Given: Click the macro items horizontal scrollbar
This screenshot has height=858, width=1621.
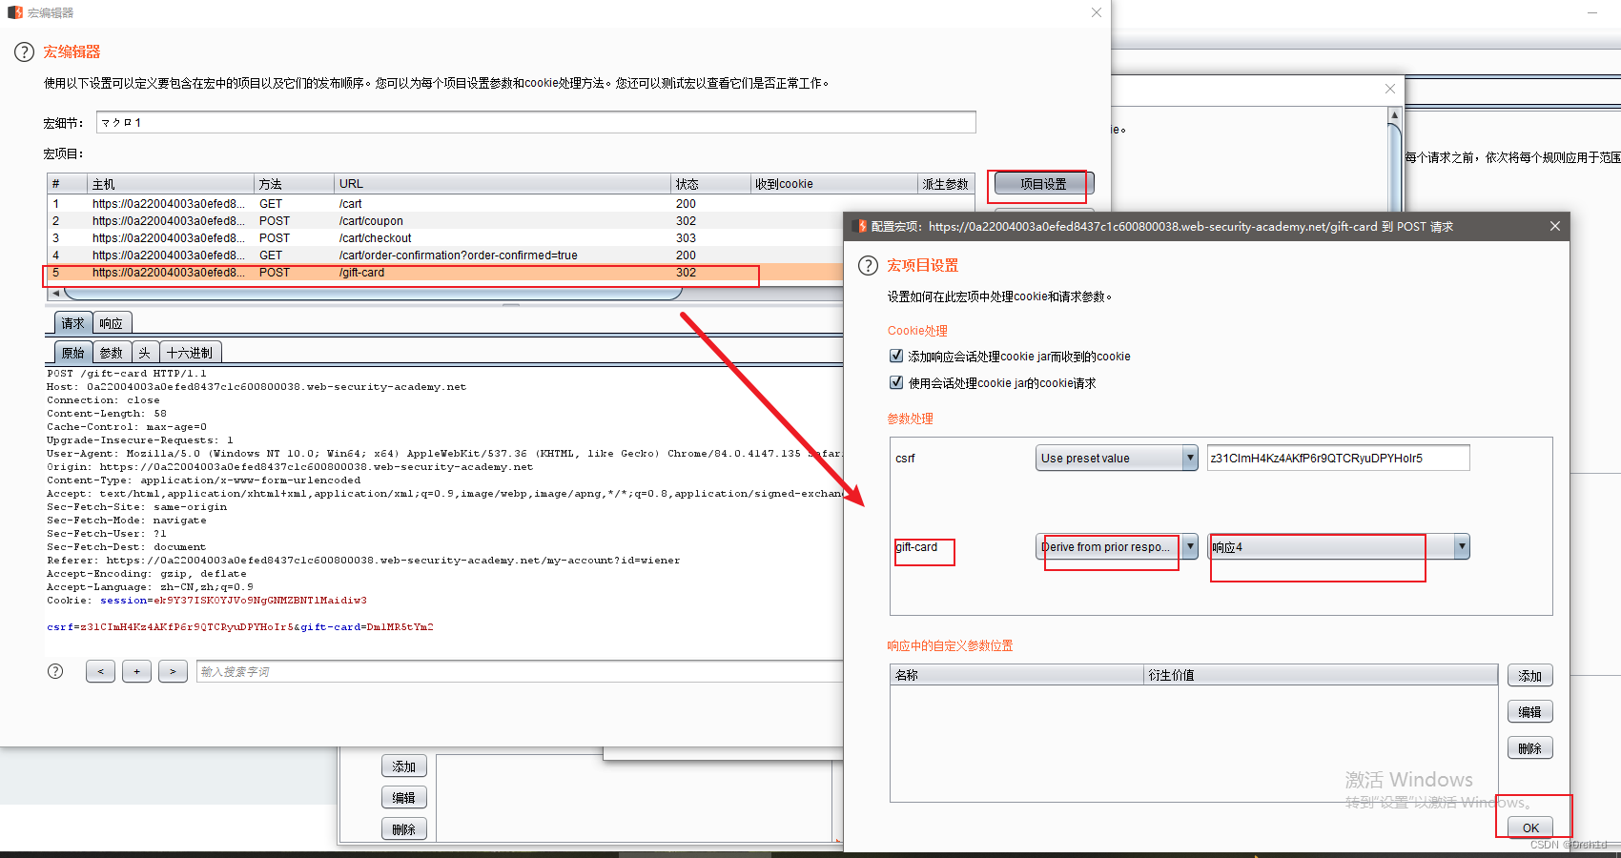Looking at the screenshot, I should [x=372, y=293].
